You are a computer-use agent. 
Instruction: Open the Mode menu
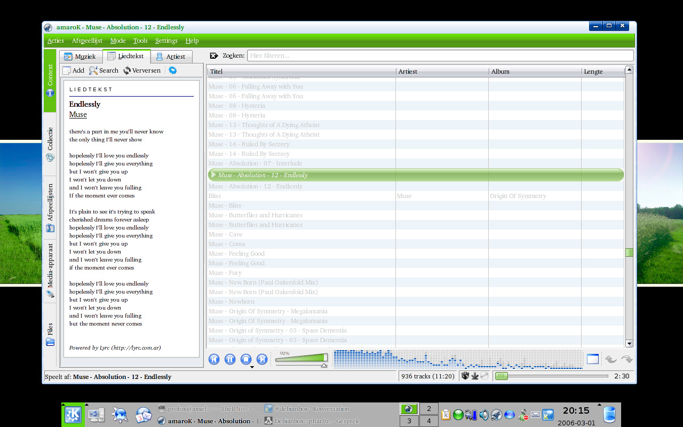pos(118,41)
